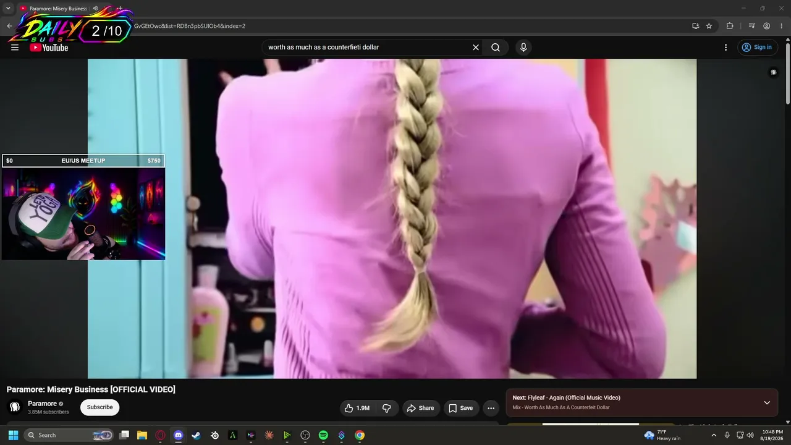The image size is (791, 445).
Task: Open the Chrome three-dot menu
Action: pos(782,26)
